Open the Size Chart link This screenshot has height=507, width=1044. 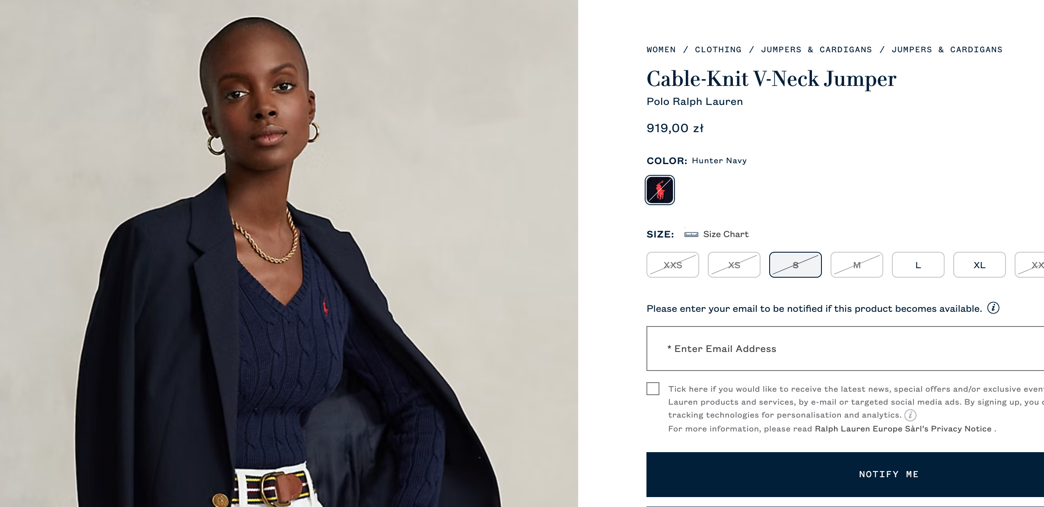[x=726, y=234]
